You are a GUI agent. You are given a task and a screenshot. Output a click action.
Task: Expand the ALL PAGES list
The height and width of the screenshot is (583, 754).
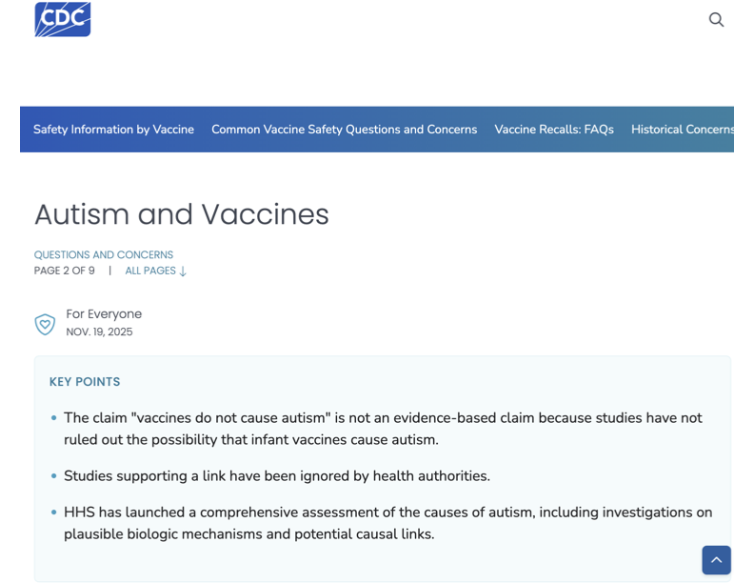[155, 271]
